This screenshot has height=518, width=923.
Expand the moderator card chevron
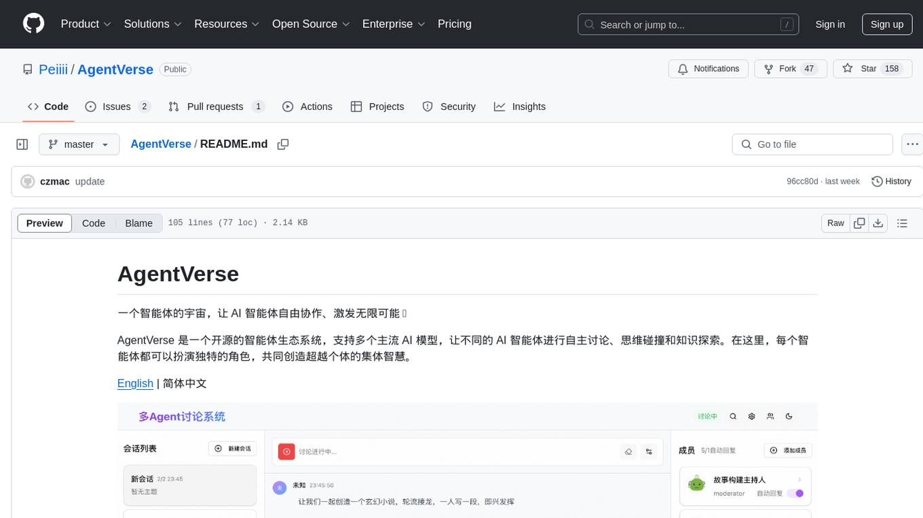[x=799, y=479]
